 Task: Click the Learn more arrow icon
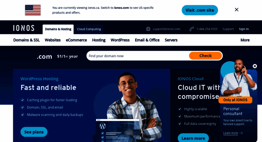coord(241,133)
